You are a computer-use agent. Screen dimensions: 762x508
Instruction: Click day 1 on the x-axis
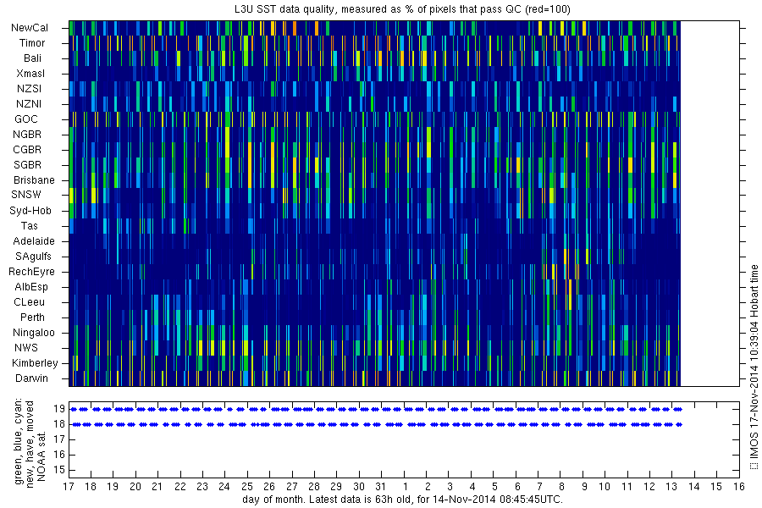point(406,487)
